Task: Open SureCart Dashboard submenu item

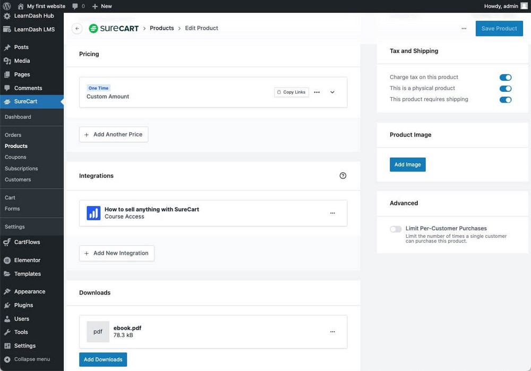Action: pos(18,117)
